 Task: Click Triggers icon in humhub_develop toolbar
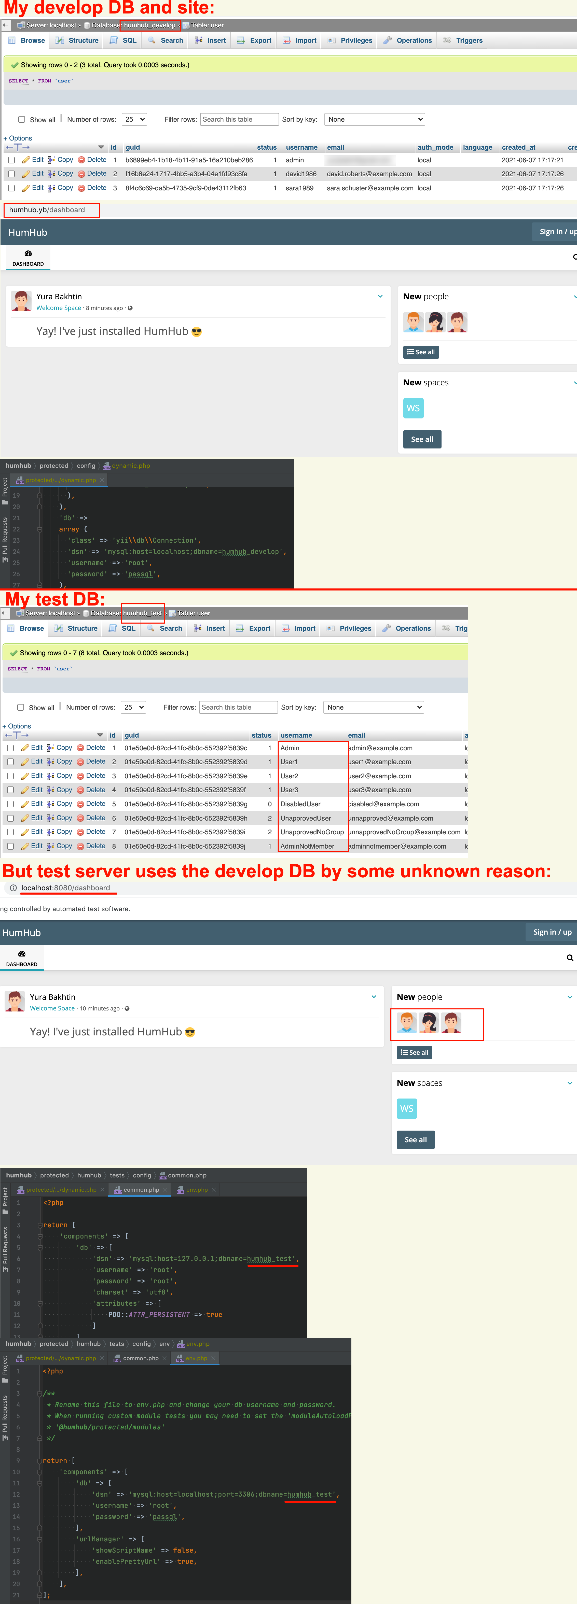447,40
